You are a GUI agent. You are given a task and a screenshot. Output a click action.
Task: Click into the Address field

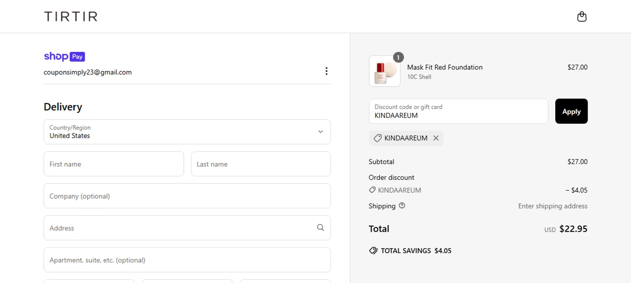[187, 228]
